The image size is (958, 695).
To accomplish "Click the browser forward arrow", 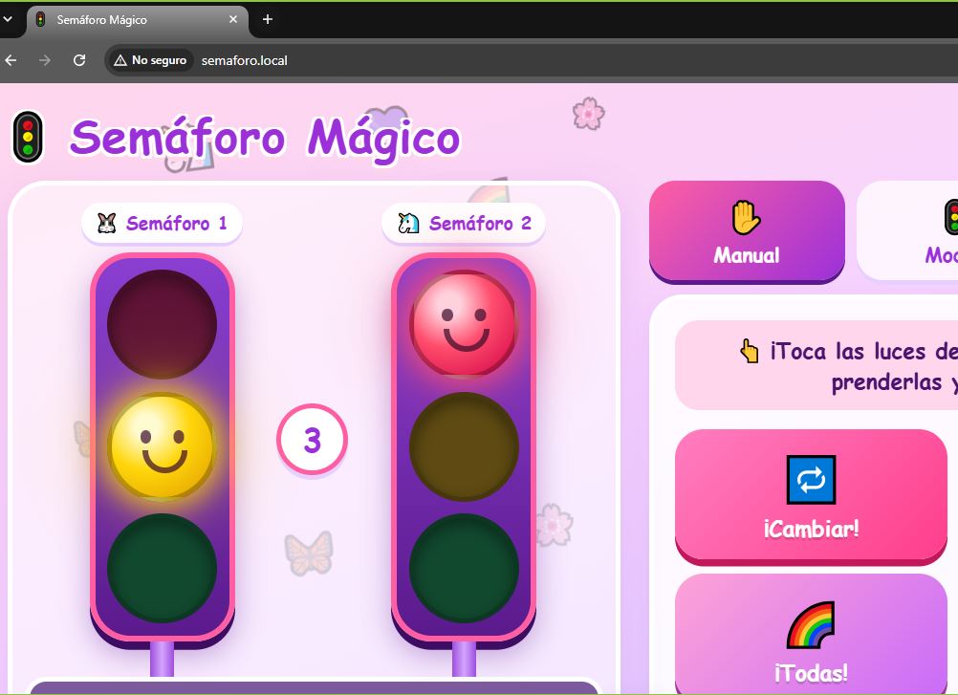I will click(45, 60).
